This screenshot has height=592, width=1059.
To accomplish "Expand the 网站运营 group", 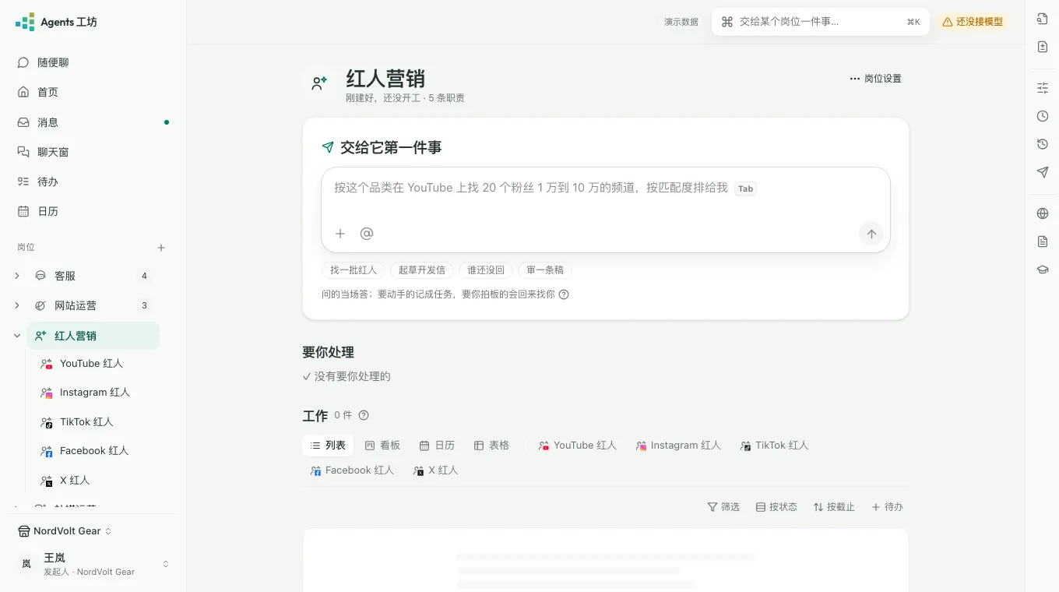I will pos(17,305).
